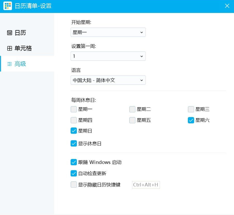Enable 显示隐藏日历快捷键 checkbox

coord(74,185)
